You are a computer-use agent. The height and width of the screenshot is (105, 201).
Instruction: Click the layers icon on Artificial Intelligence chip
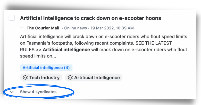click(x=70, y=77)
